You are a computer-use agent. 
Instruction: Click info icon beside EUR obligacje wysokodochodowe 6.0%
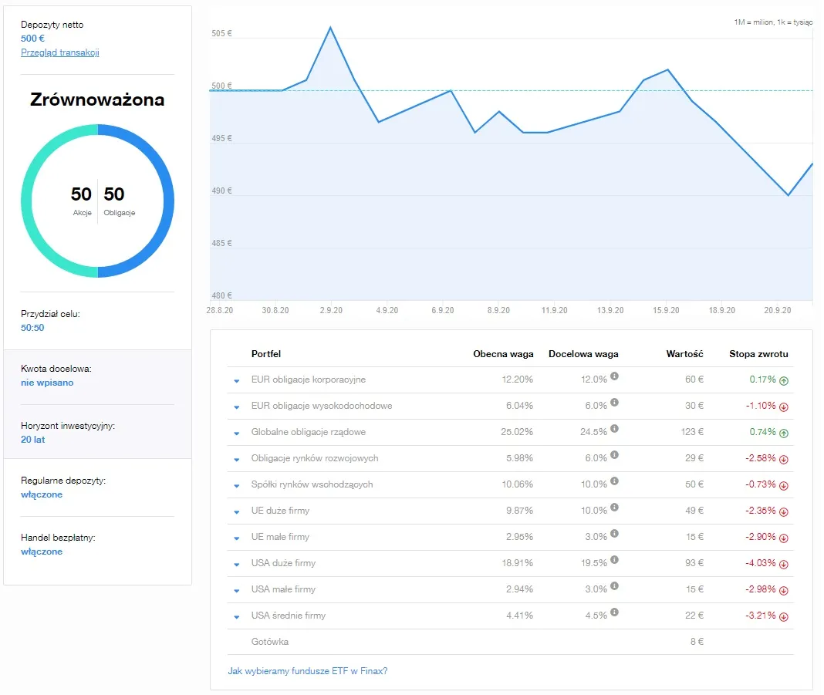coord(614,403)
